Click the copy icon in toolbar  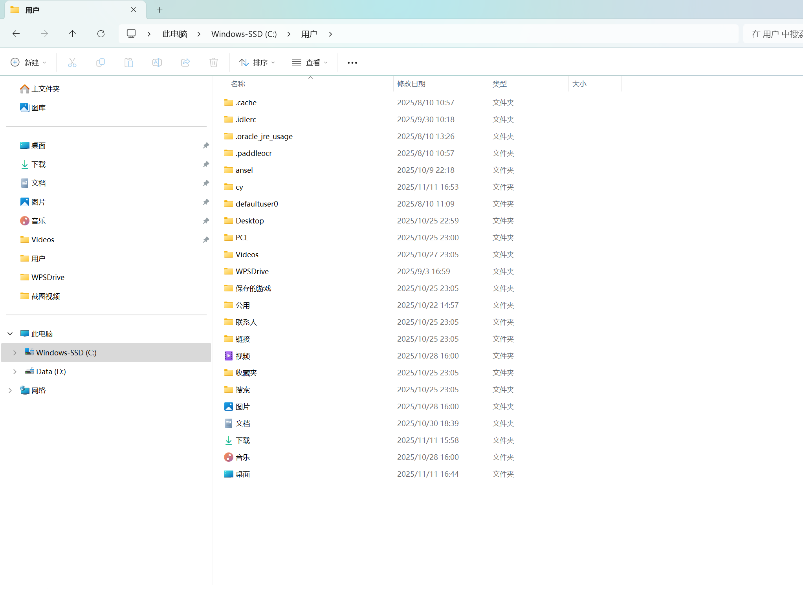[x=101, y=62]
